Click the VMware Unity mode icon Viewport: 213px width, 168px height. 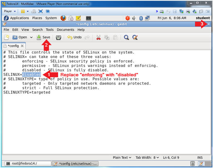click(x=48, y=11)
